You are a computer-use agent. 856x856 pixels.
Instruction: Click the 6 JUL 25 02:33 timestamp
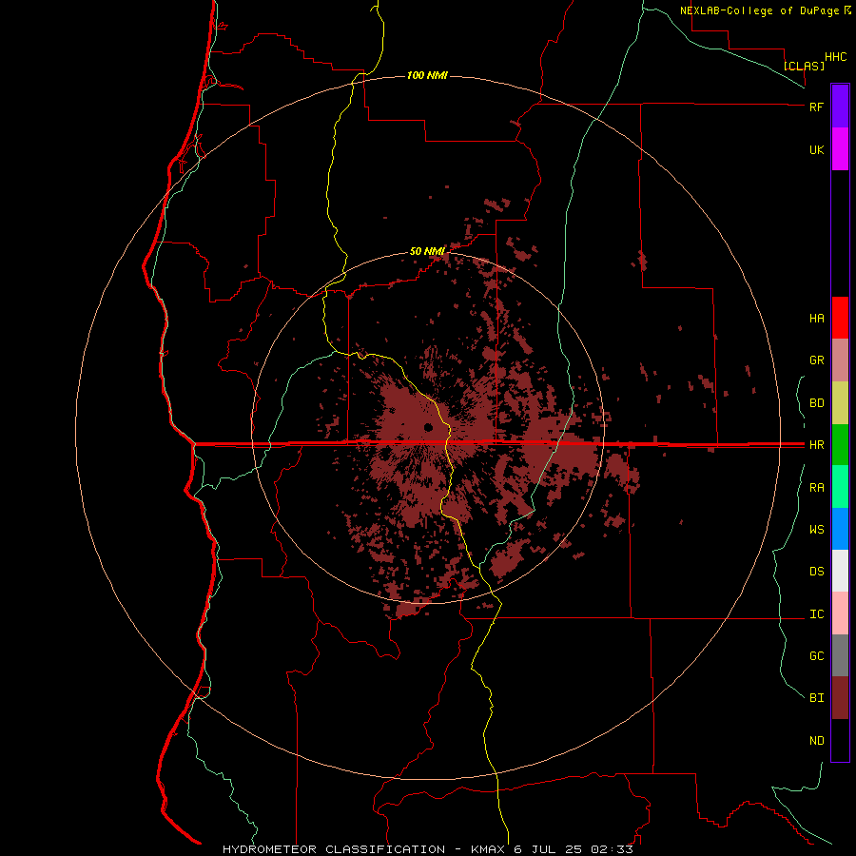coord(574,849)
